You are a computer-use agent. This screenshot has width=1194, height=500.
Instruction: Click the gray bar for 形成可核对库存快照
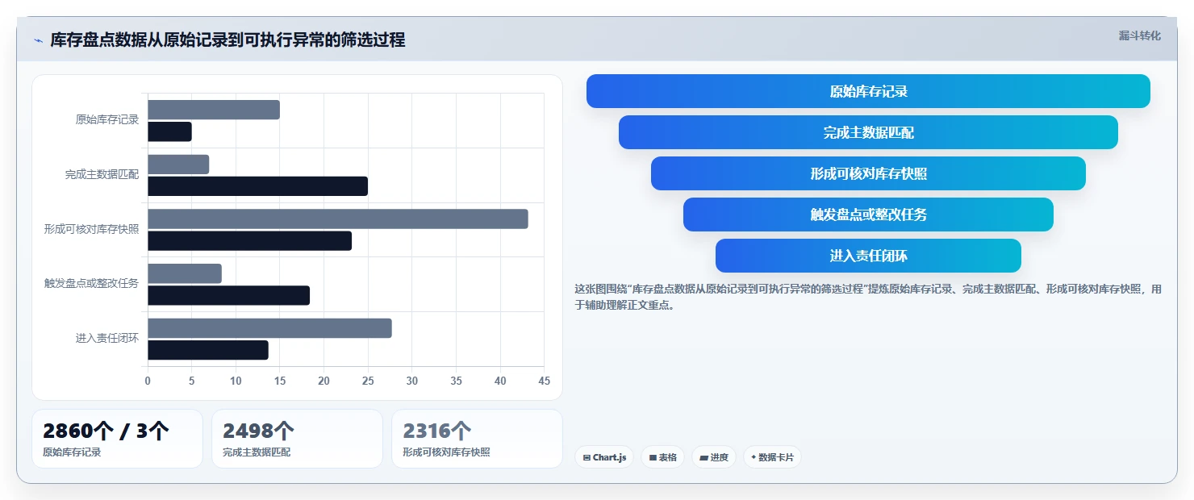point(338,219)
